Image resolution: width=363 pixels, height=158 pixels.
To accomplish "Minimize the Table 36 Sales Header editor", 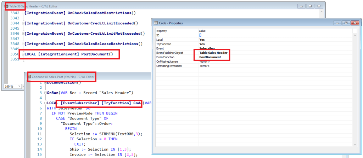I will click(301, 6).
